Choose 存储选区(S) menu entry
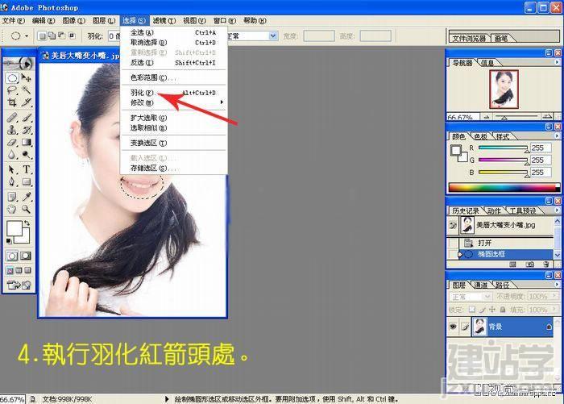 pyautogui.click(x=173, y=169)
